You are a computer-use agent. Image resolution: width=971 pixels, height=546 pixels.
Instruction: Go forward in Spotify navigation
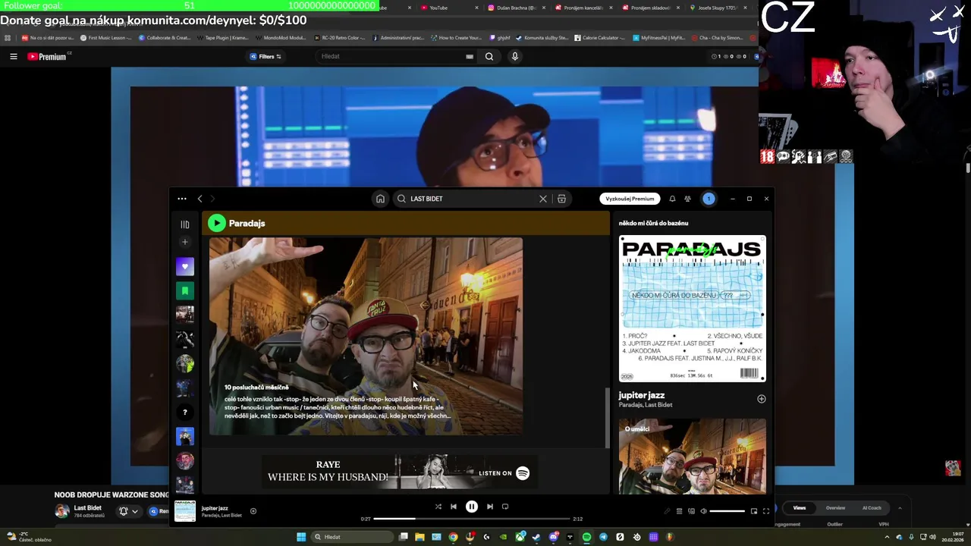(212, 199)
